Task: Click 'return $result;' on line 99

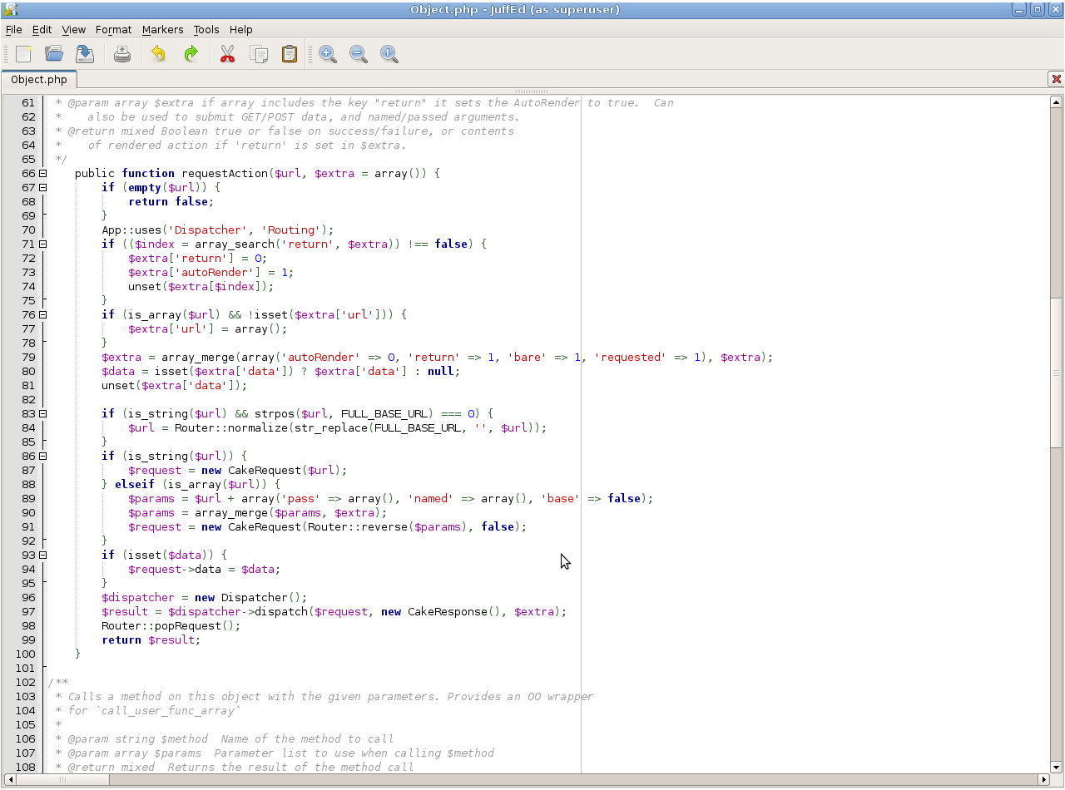Action: (x=151, y=639)
